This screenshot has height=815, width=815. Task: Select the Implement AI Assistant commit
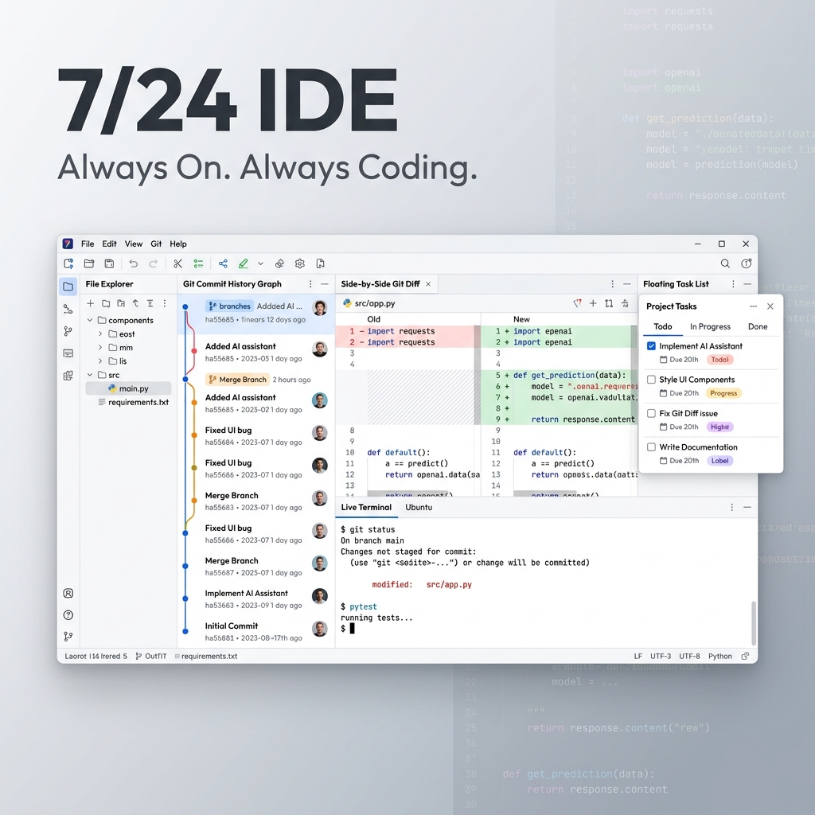coord(256,599)
